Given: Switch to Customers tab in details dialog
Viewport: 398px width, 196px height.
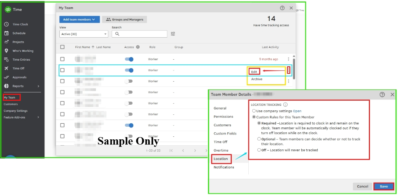Looking at the screenshot, I should click(x=223, y=125).
